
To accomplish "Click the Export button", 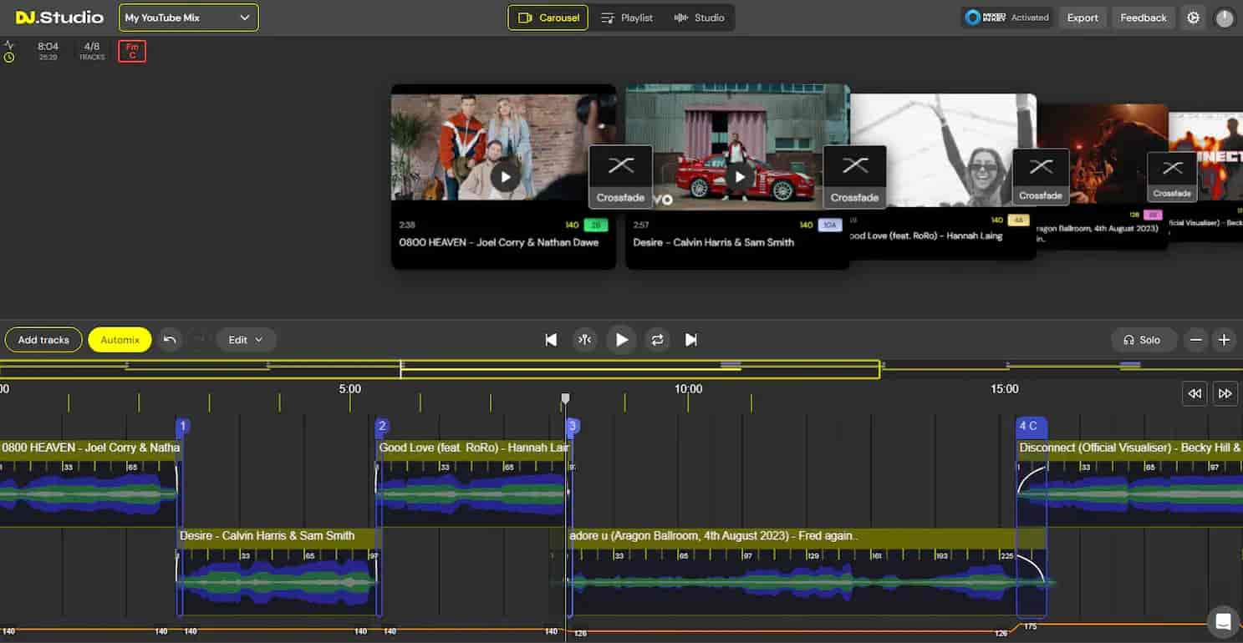I will tap(1083, 17).
